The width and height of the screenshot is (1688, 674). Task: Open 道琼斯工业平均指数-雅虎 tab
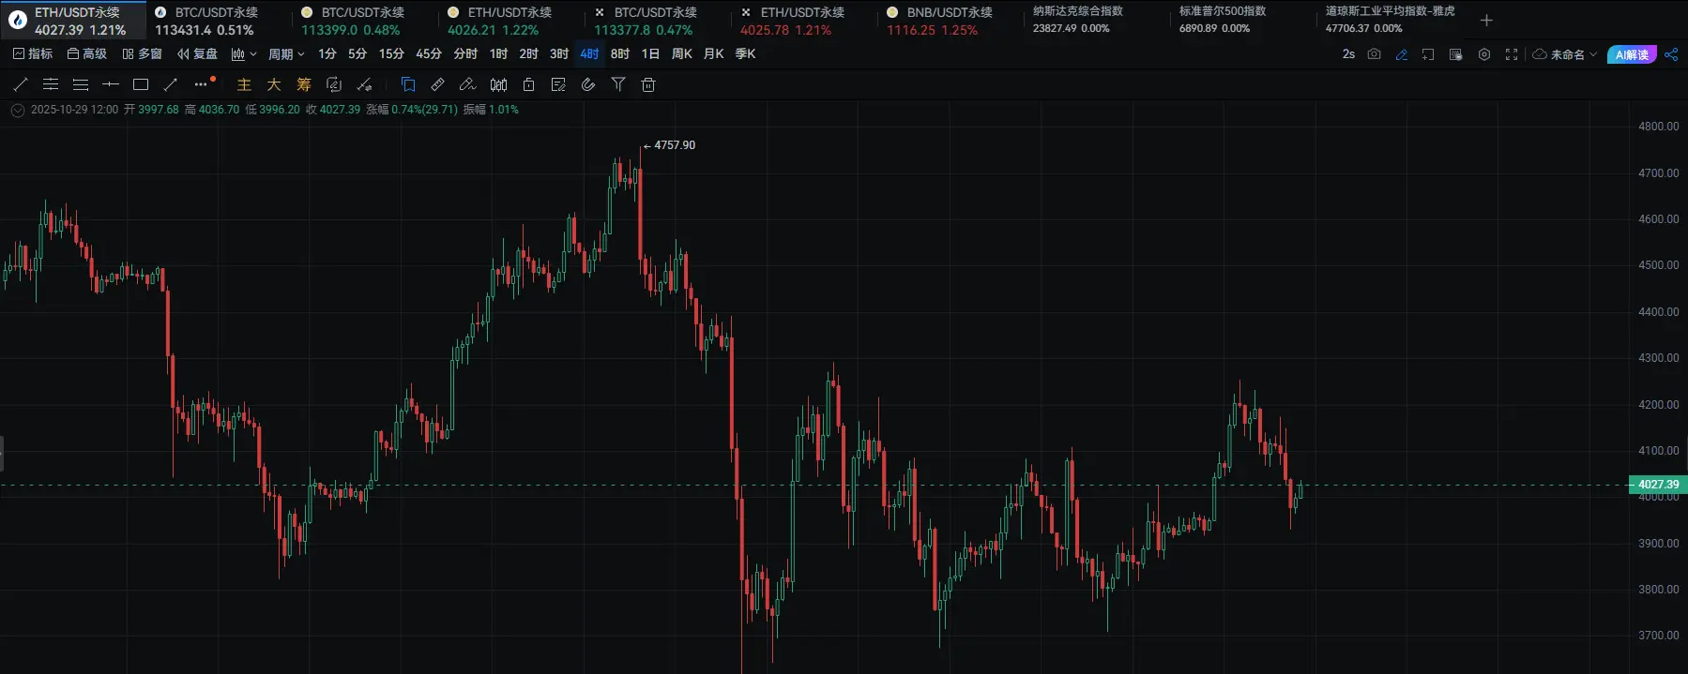coord(1391,21)
